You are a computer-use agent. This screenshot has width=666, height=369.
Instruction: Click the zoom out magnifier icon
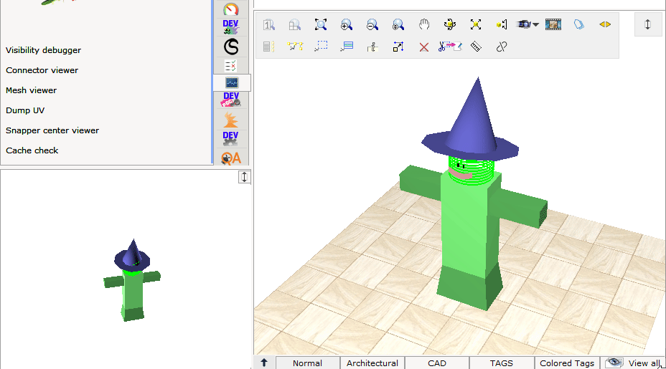pyautogui.click(x=372, y=24)
